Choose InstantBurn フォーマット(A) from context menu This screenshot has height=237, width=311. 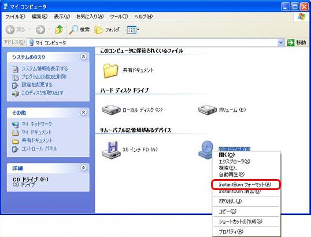246,184
